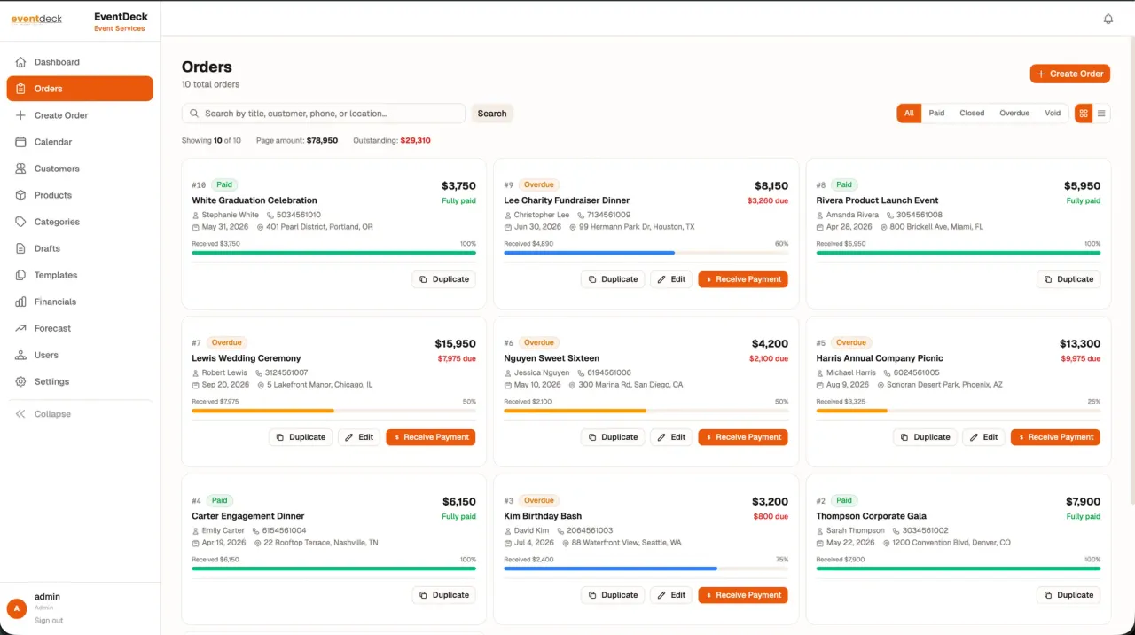The height and width of the screenshot is (635, 1135).
Task: Click Lee Charity Fundraiser progress bar
Action: [646, 253]
